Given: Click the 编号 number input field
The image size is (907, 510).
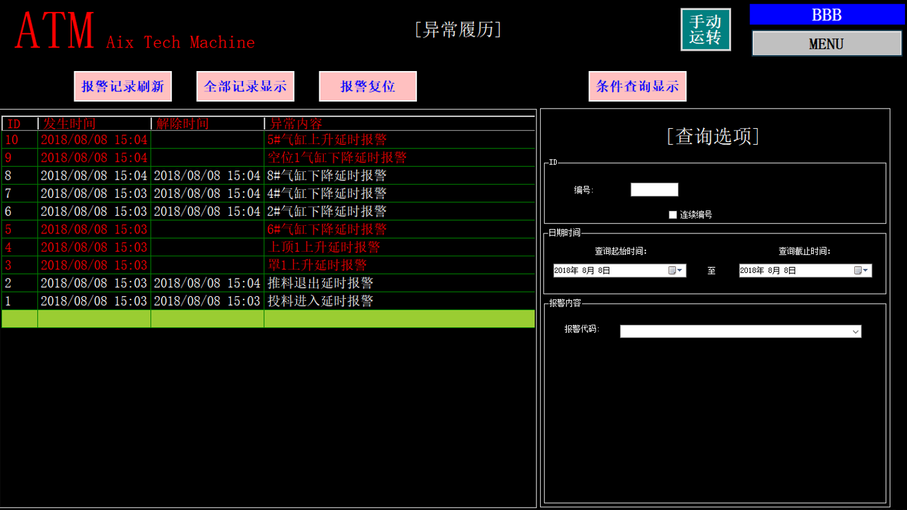Looking at the screenshot, I should pyautogui.click(x=654, y=189).
